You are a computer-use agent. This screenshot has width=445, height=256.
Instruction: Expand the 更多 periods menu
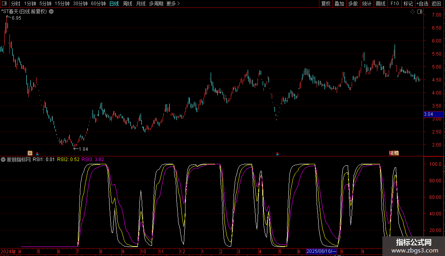tap(173, 4)
